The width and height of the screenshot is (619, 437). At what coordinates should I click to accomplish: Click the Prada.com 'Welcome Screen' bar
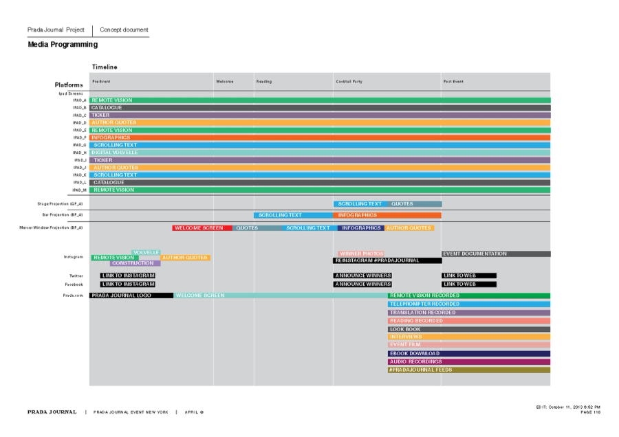click(x=281, y=295)
